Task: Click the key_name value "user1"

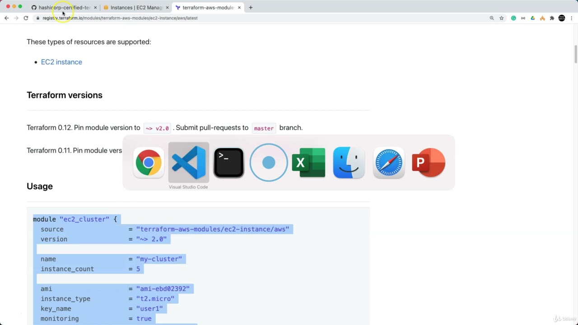Action: click(149, 308)
